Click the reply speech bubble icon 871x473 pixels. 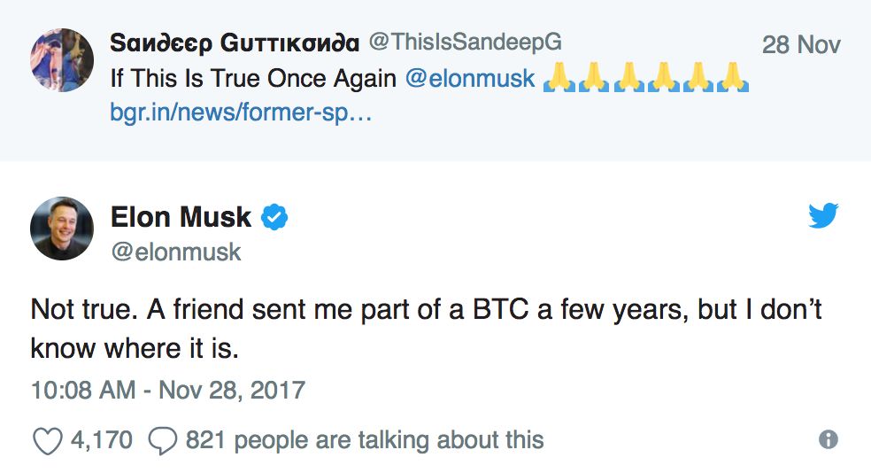(162, 439)
